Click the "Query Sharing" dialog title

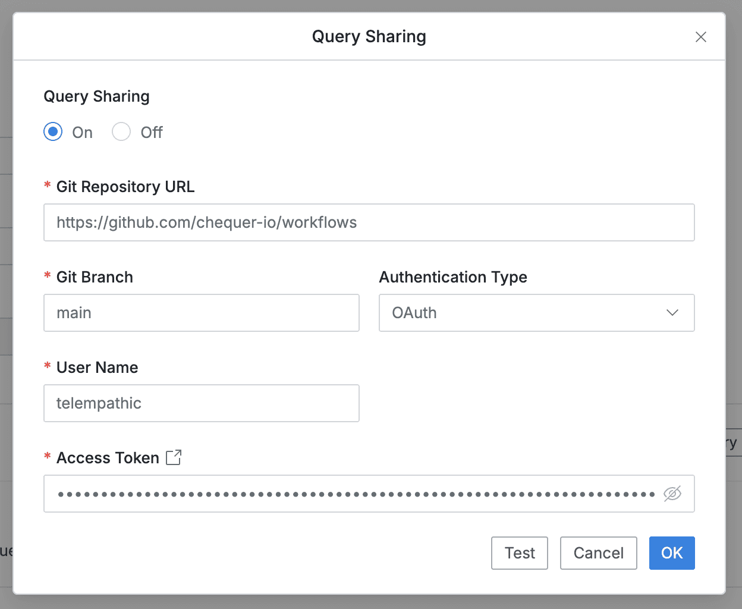point(369,37)
